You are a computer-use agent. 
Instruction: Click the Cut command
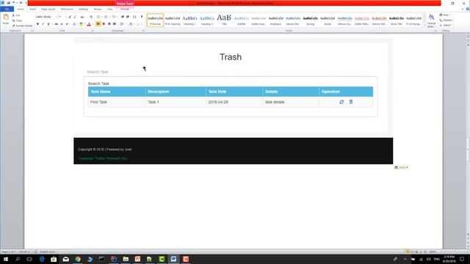click(16, 15)
